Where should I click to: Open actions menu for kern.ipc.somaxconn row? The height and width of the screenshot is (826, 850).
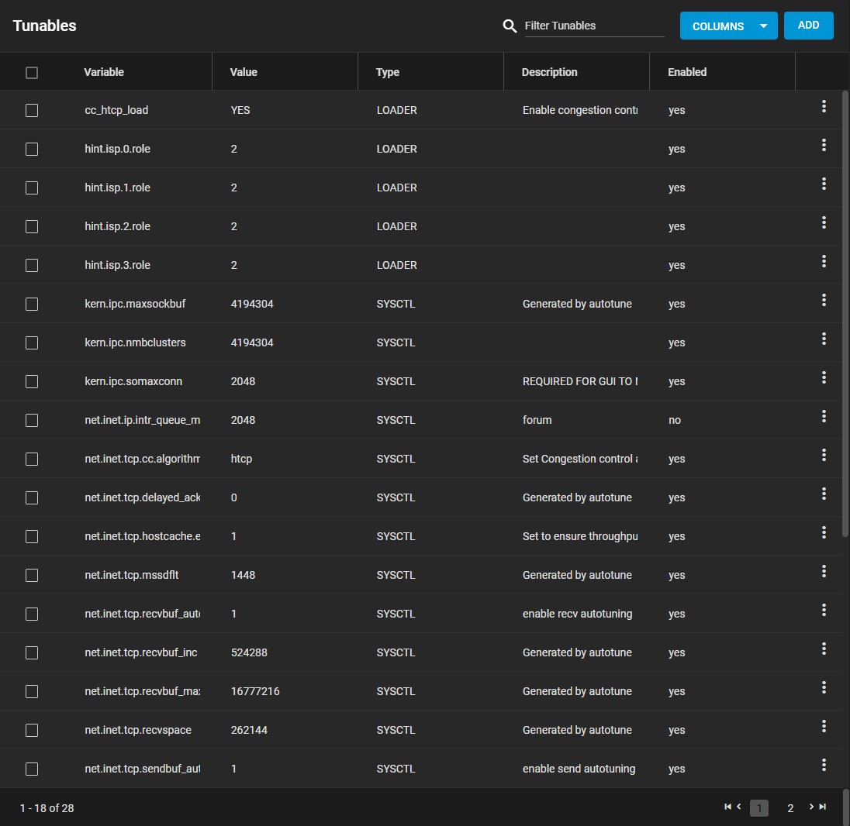[824, 377]
